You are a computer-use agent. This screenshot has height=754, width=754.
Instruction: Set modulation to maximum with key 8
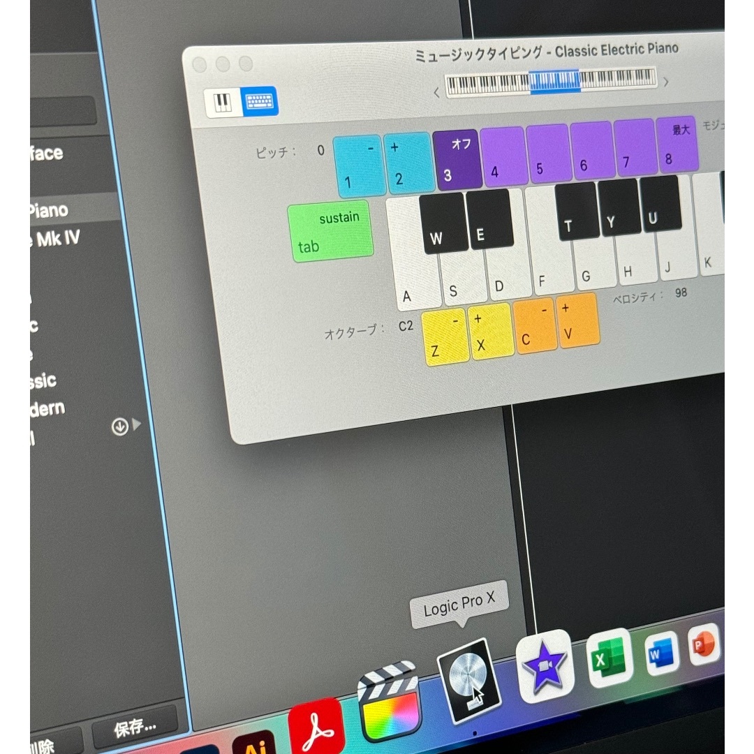pyautogui.click(x=677, y=145)
